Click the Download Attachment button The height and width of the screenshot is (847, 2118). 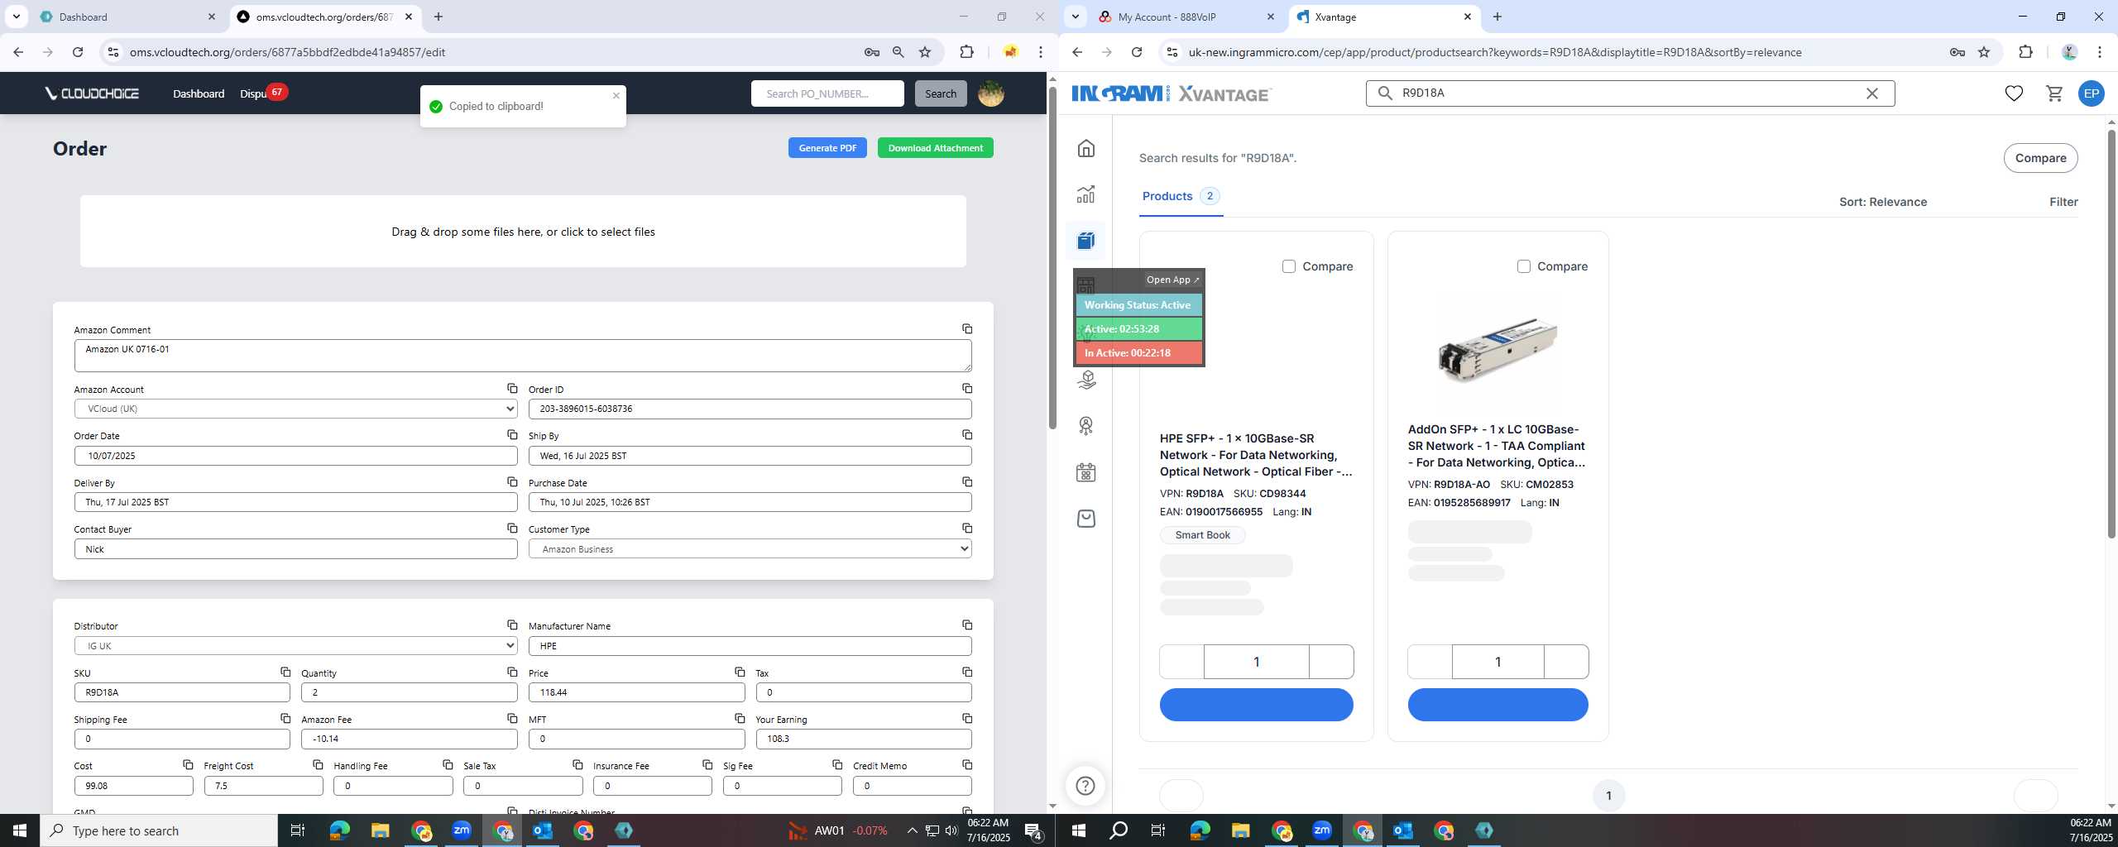[x=935, y=148]
